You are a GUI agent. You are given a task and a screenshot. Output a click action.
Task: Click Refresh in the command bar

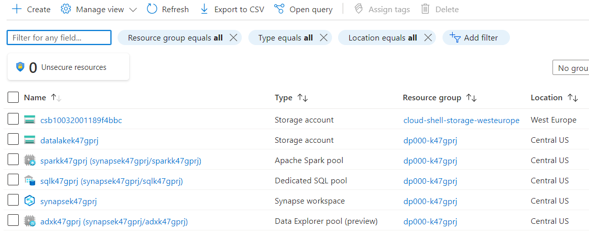point(168,9)
